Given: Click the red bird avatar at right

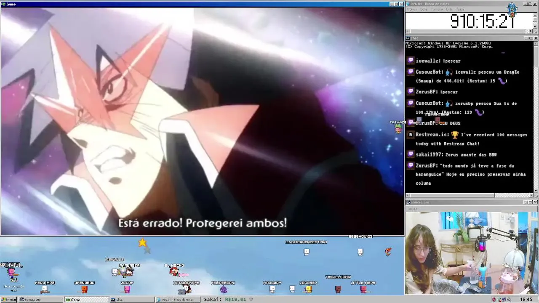Looking at the screenshot, I should click(x=388, y=252).
